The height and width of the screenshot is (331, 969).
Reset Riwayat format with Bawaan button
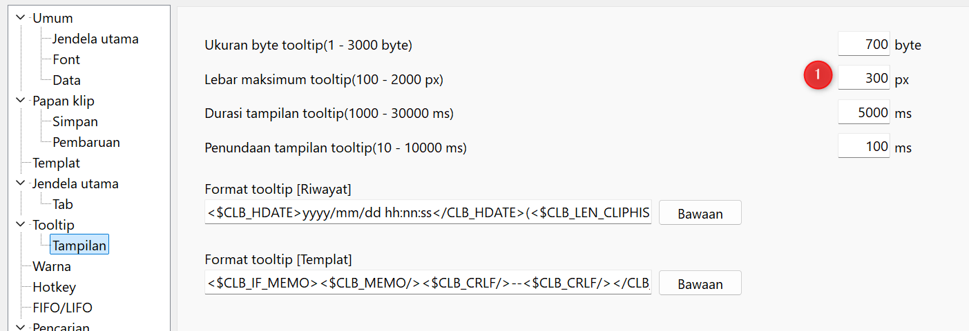(700, 213)
